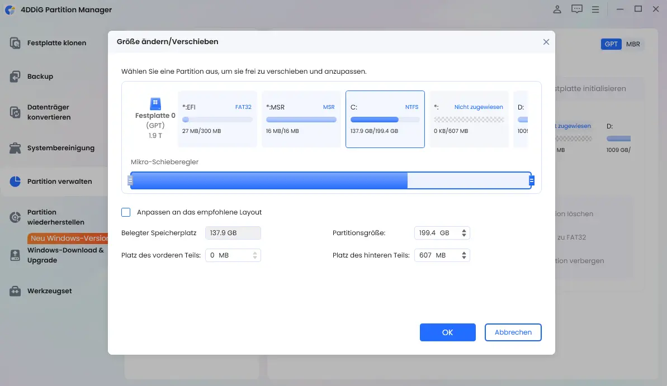Click the Belegter Speicherplatz 137.9 GB field

tap(233, 233)
